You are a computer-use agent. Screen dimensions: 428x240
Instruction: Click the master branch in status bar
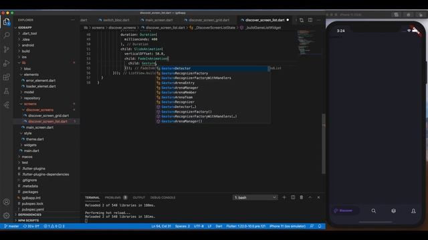pyautogui.click(x=11, y=226)
